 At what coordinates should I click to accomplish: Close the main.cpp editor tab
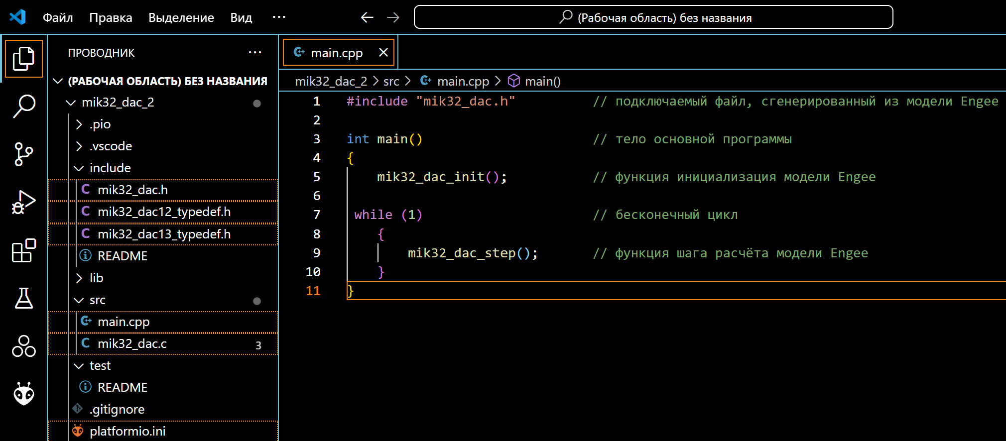coord(383,52)
